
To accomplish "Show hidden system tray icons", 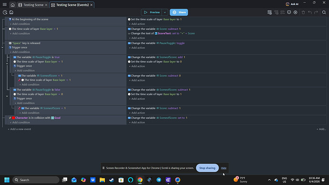I will (269, 180).
